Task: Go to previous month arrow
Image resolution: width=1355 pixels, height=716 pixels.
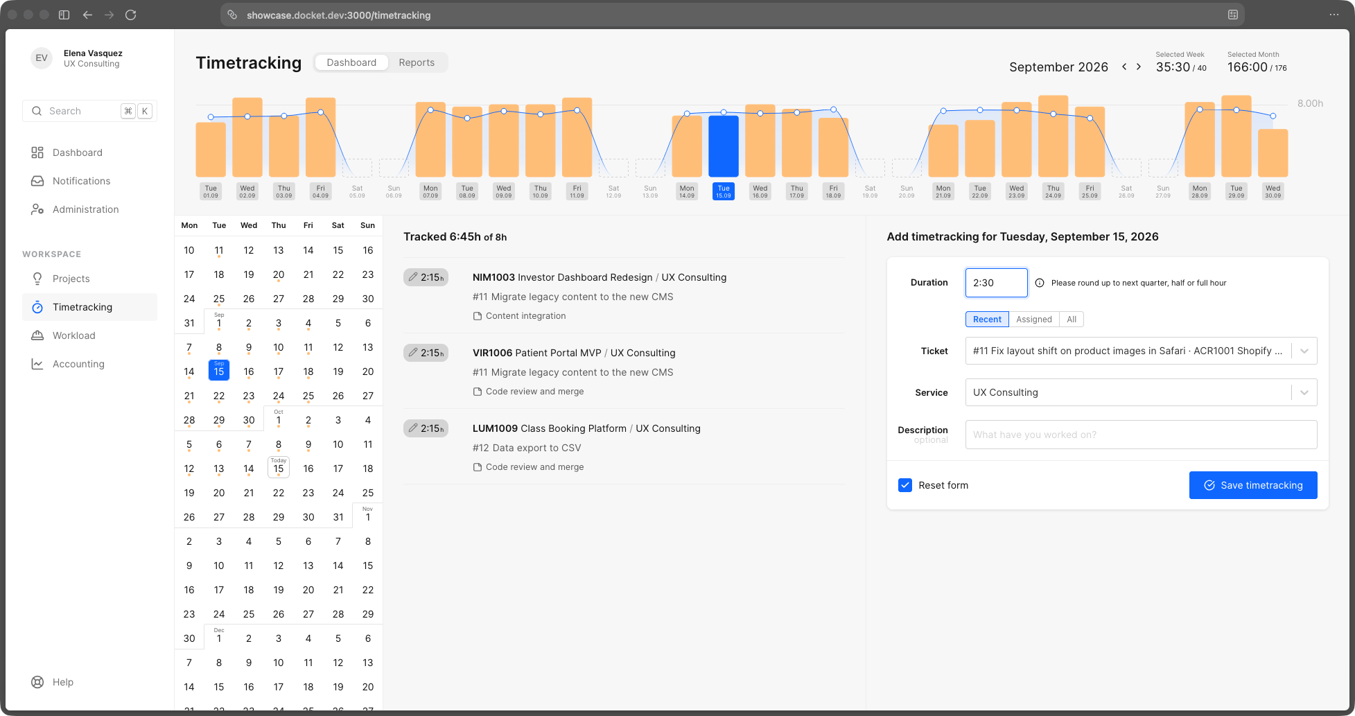Action: pos(1124,67)
